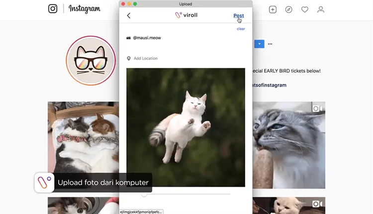Click the clear link
This screenshot has width=373, height=214.
coord(241,29)
